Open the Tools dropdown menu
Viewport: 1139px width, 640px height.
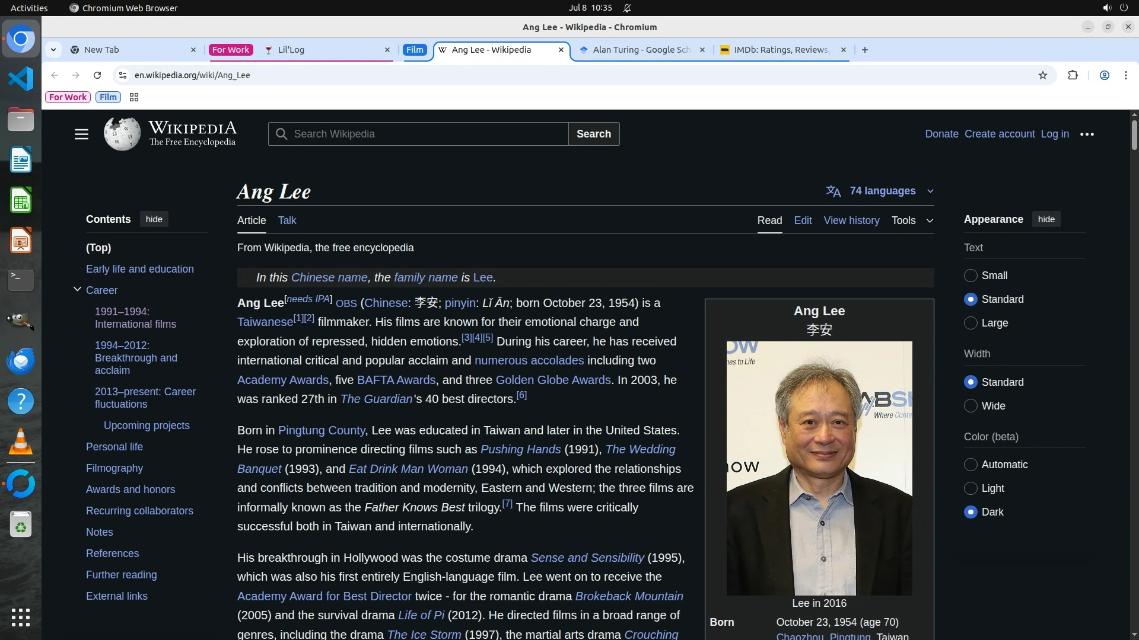point(912,220)
